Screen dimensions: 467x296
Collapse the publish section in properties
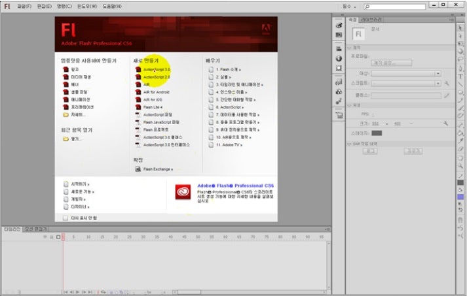(349, 48)
